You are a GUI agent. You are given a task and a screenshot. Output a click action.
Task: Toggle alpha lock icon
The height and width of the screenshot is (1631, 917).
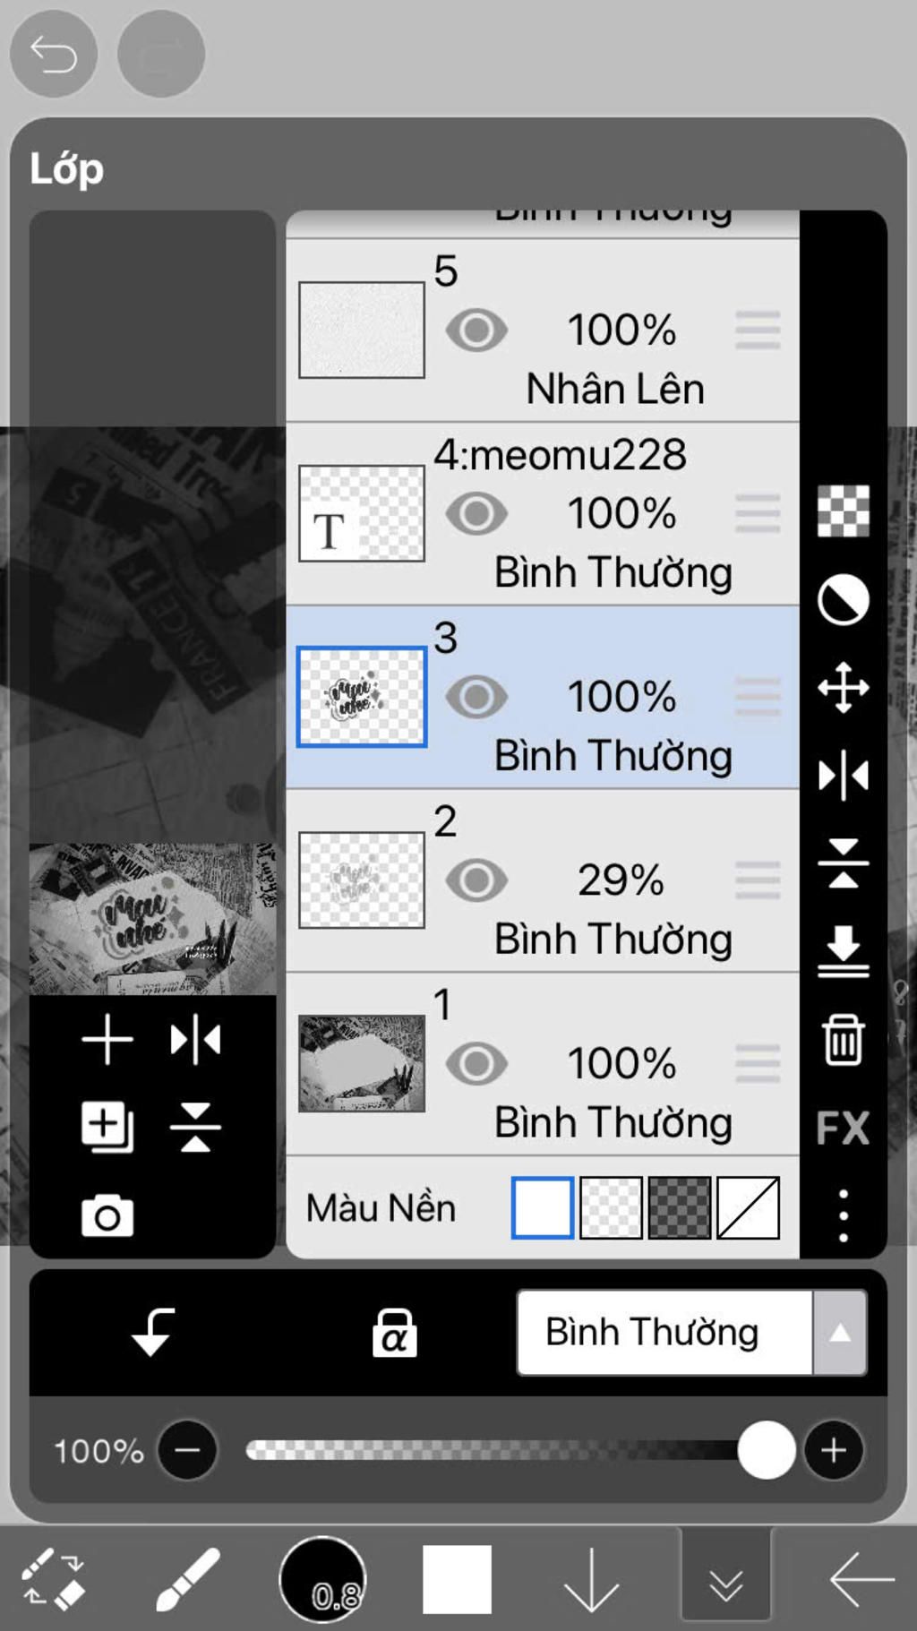394,1333
